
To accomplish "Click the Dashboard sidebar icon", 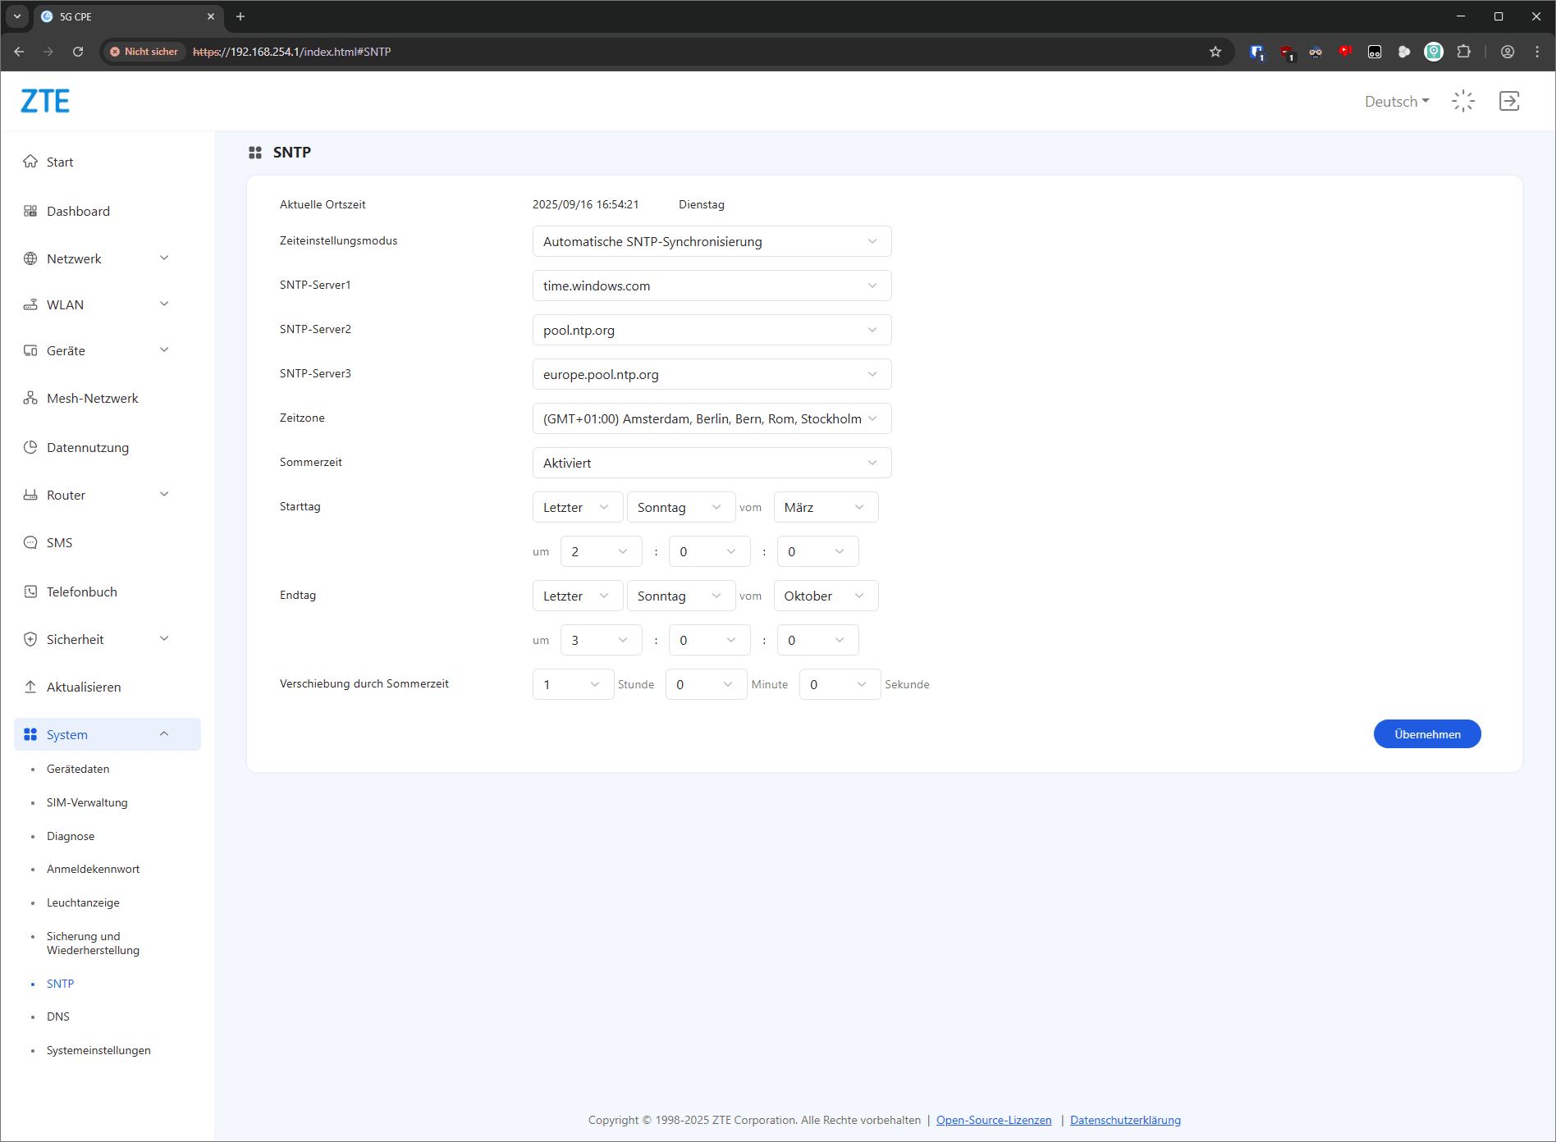I will point(30,211).
